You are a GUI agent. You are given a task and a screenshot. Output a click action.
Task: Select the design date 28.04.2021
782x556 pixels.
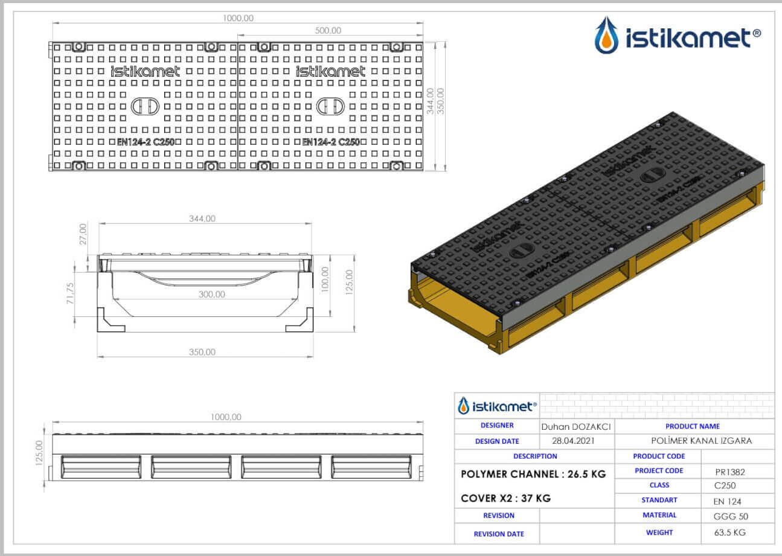(576, 441)
